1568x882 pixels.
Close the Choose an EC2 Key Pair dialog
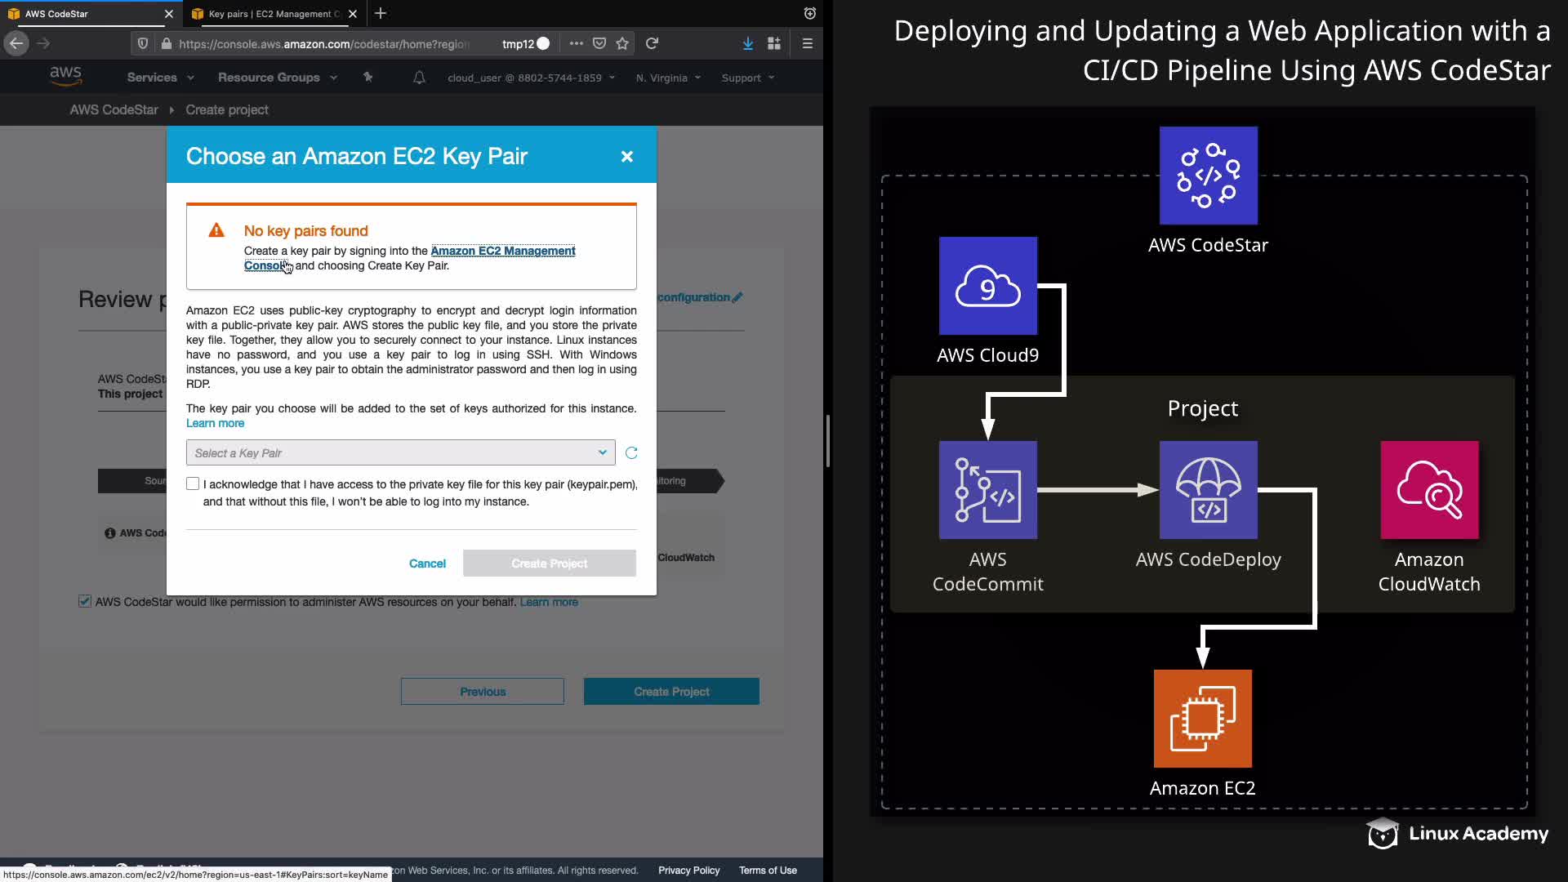coord(627,156)
